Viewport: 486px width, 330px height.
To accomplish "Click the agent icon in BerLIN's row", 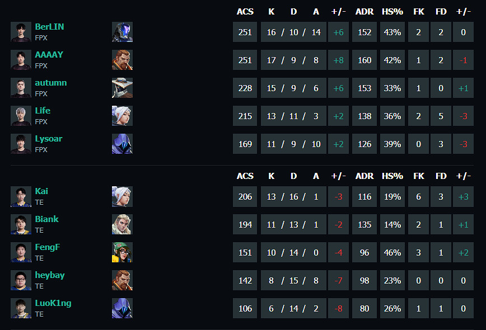I will (122, 32).
